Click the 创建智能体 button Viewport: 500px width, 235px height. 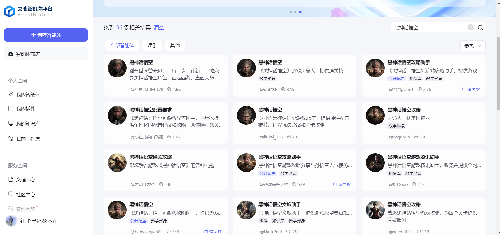pos(46,35)
